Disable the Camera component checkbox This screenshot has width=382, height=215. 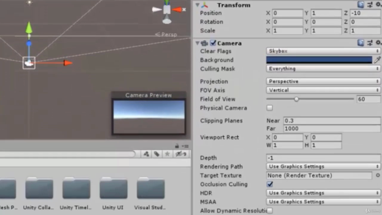(x=213, y=43)
